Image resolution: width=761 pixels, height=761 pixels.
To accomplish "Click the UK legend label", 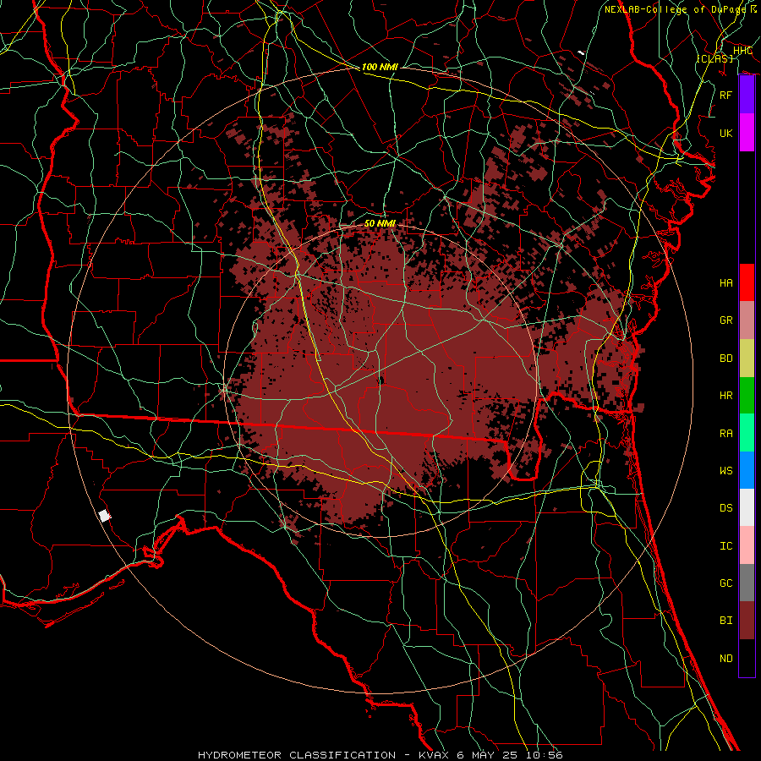I will 725,134.
